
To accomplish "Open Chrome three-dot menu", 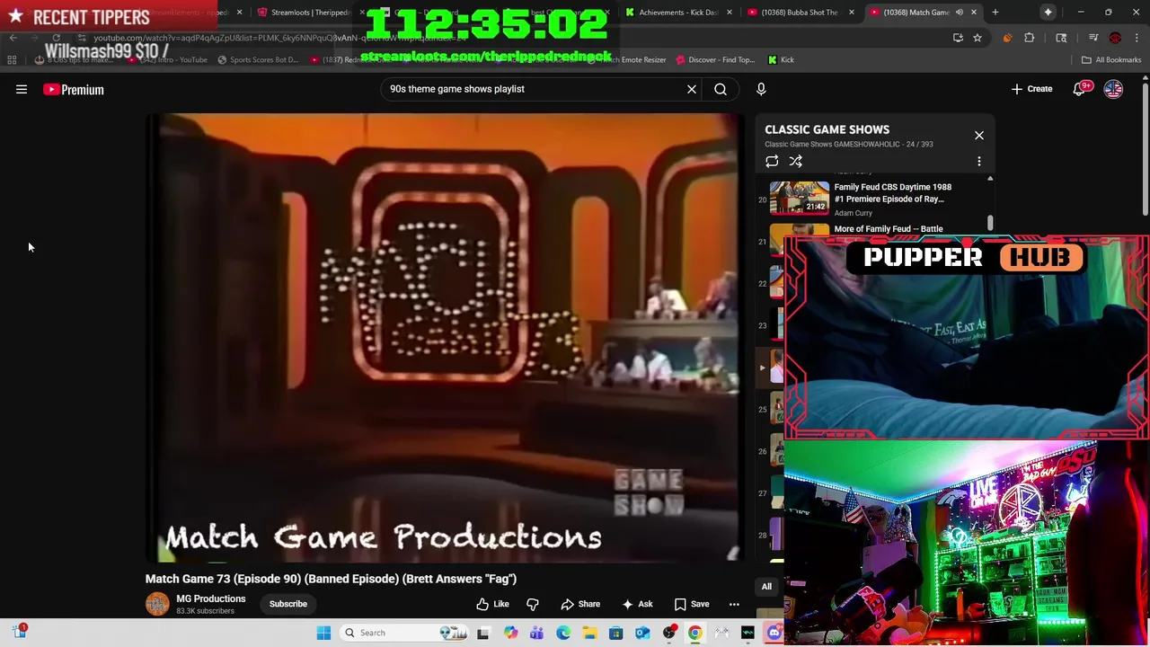I will [x=1136, y=38].
